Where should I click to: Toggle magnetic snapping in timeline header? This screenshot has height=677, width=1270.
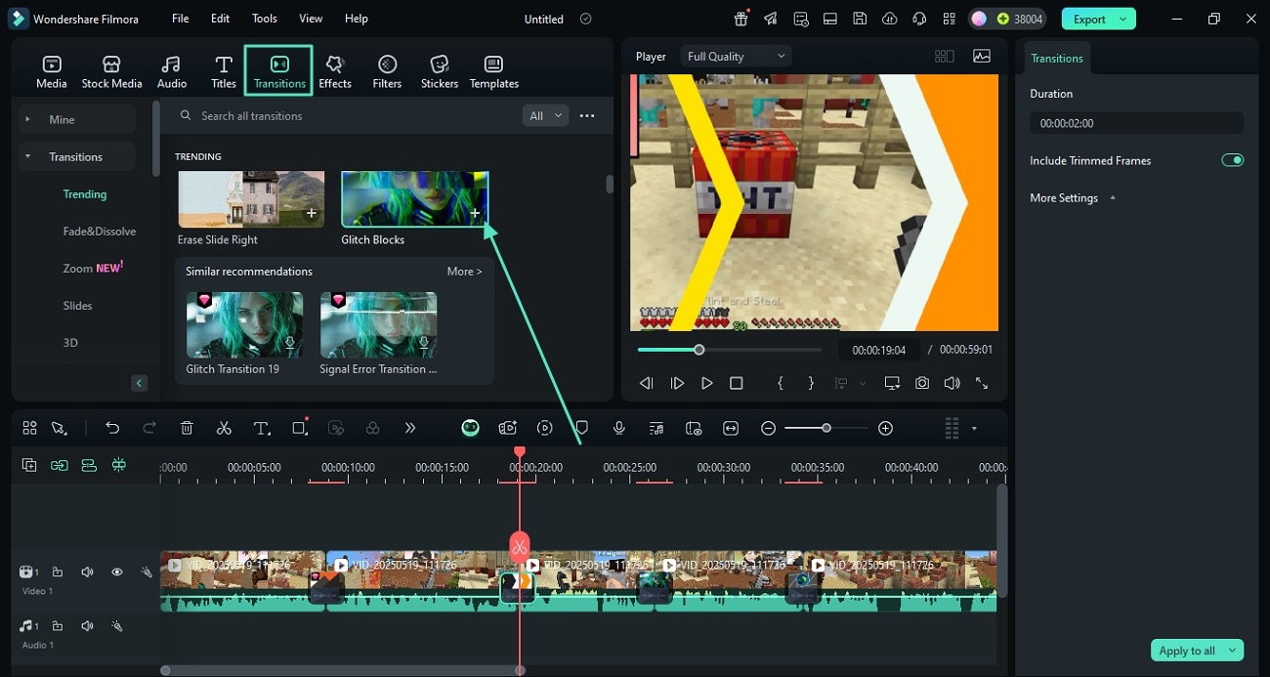(119, 465)
